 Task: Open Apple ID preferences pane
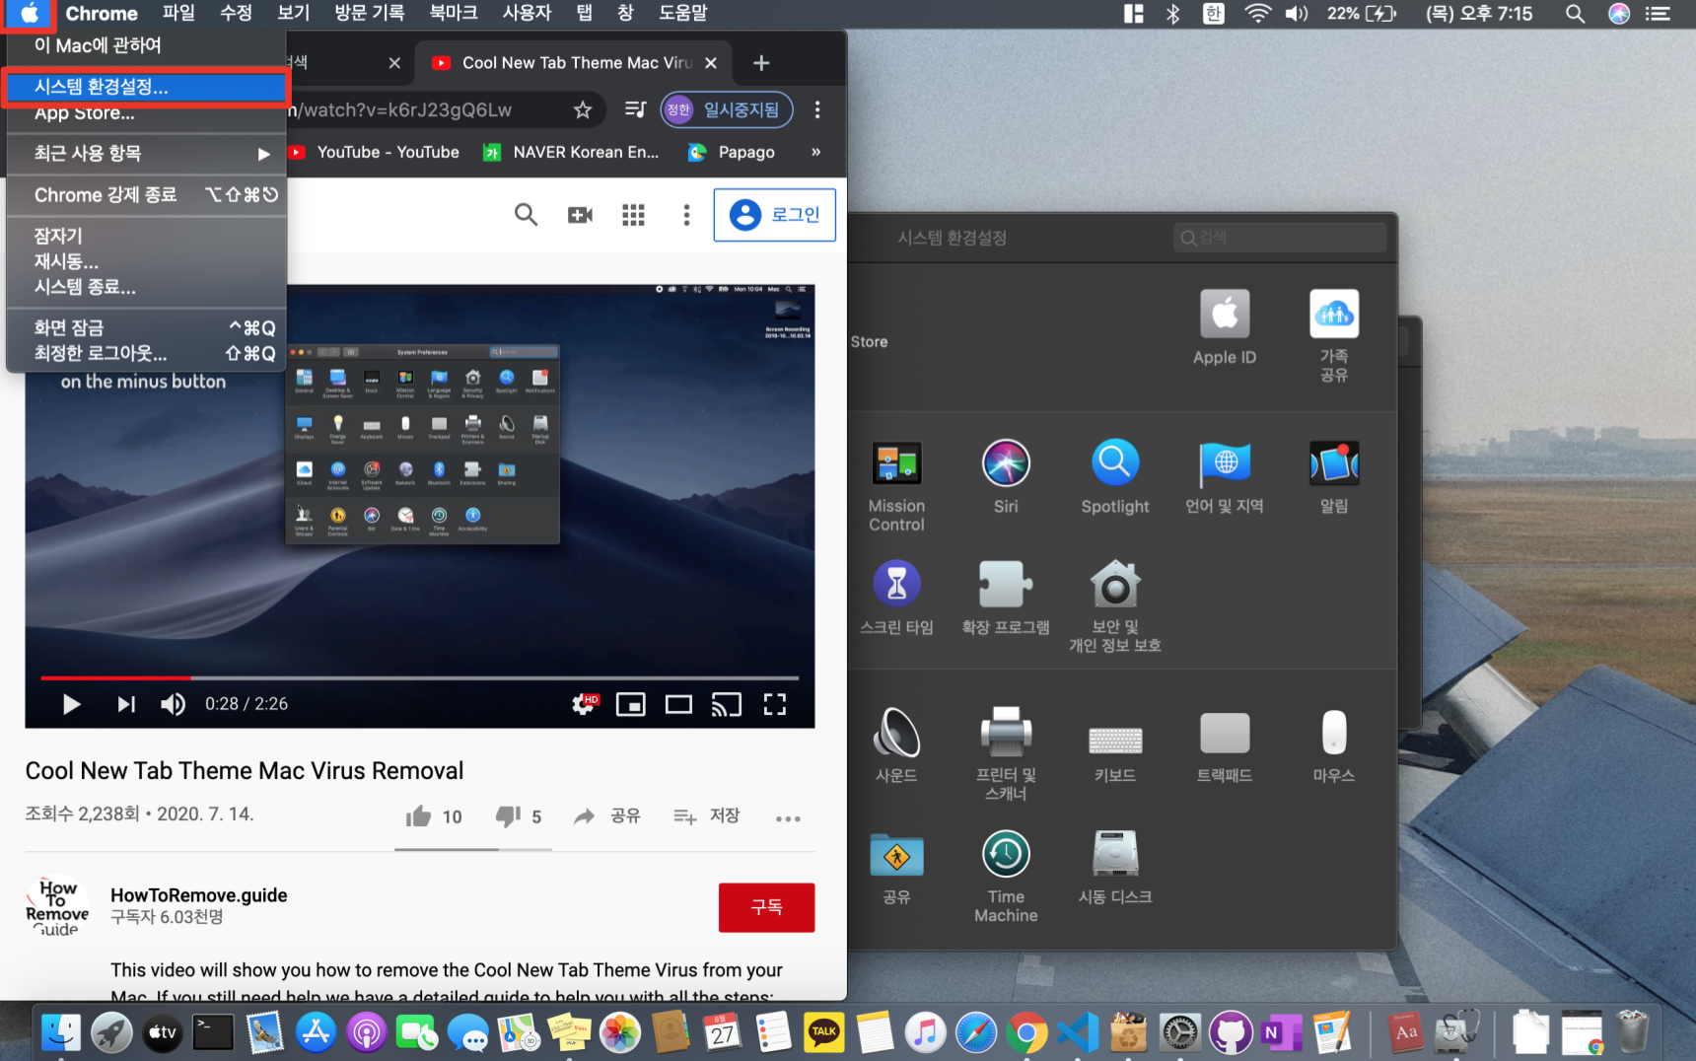[x=1225, y=328]
